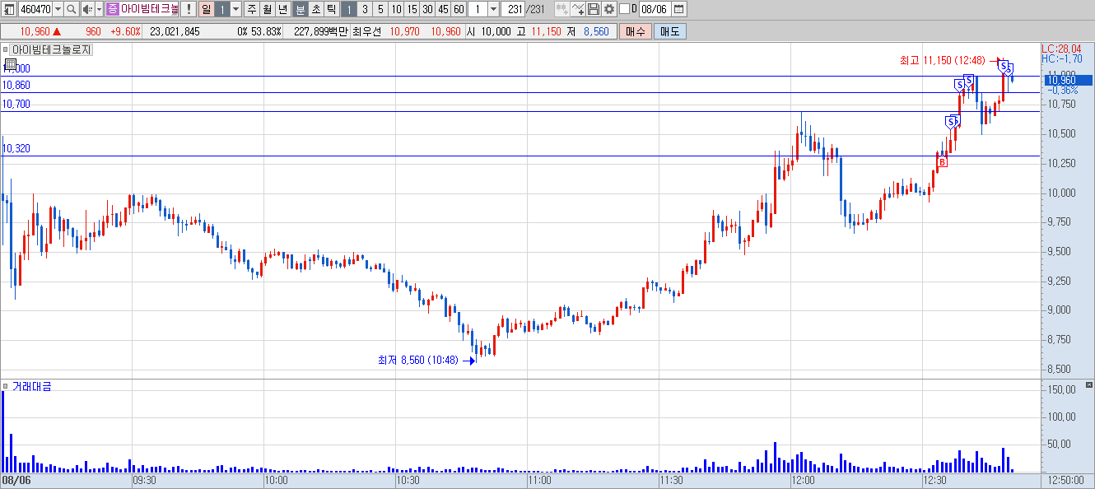This screenshot has width=1095, height=489.
Task: Open the chart settings gear icon
Action: coord(609,10)
